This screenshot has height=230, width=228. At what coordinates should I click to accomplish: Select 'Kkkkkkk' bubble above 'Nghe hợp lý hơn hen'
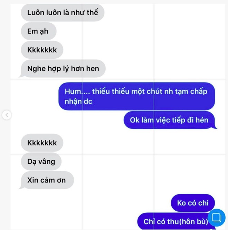point(42,50)
